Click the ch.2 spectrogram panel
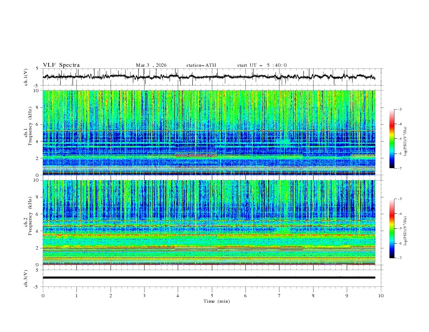 209,222
